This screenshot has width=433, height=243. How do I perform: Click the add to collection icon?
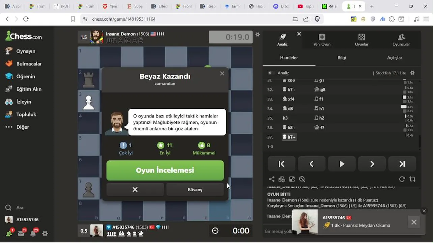pyautogui.click(x=282, y=179)
